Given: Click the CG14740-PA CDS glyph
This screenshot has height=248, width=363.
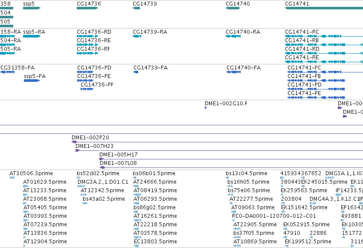Looking at the screenshot, I should pyautogui.click(x=234, y=72).
